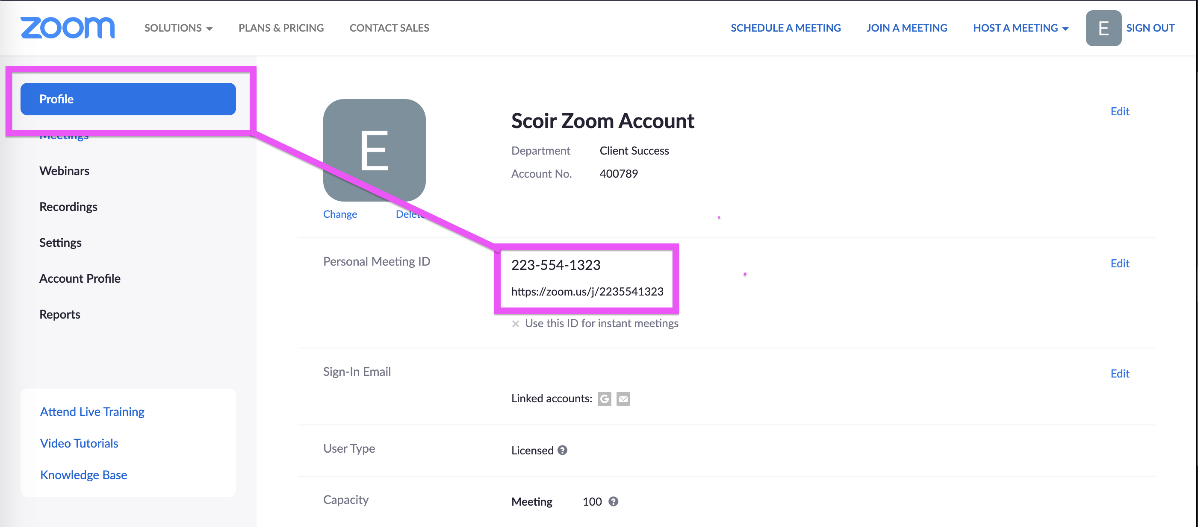Open Video Tutorials link
The image size is (1198, 527).
click(x=79, y=443)
